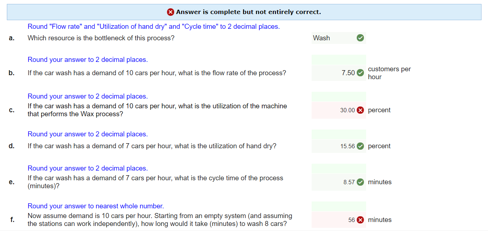Click the customers per hour unit label
The image size is (488, 231).
tap(389, 73)
